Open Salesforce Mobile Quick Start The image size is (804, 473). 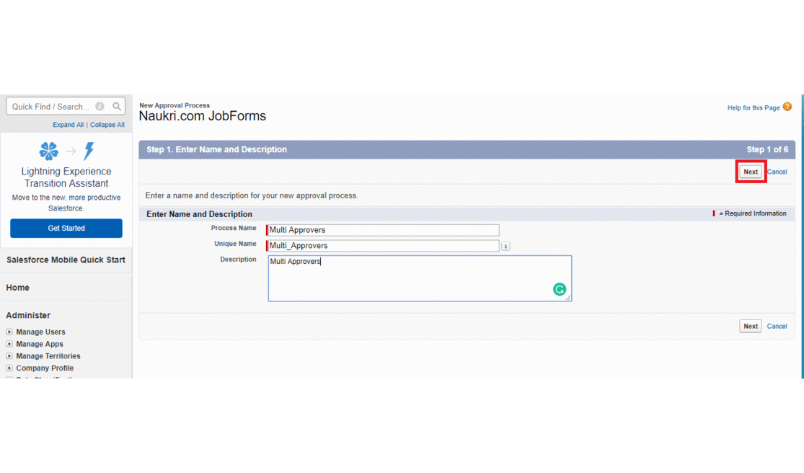pos(66,260)
